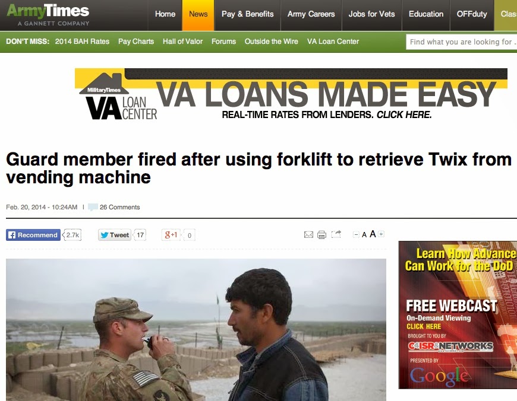Select the Jobs for Vets tab

click(371, 14)
